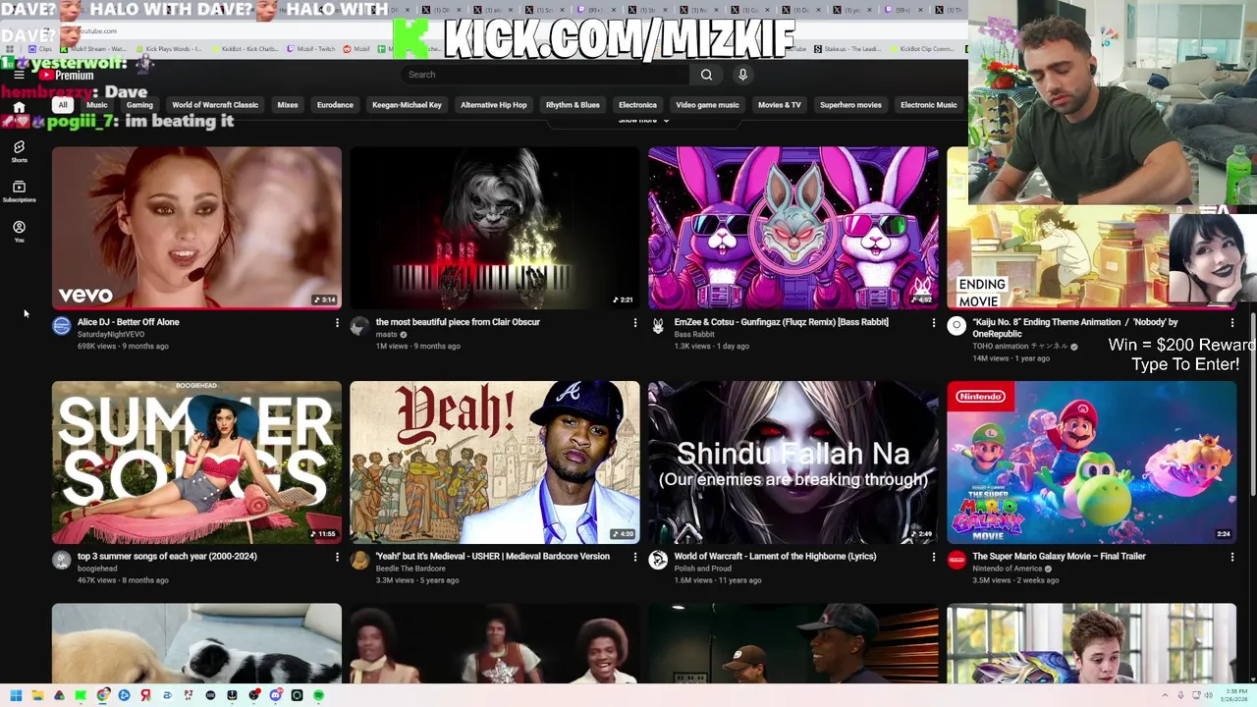The width and height of the screenshot is (1257, 707).
Task: Play the purple bunnies Gunfingaz thumbnail
Action: [x=793, y=228]
